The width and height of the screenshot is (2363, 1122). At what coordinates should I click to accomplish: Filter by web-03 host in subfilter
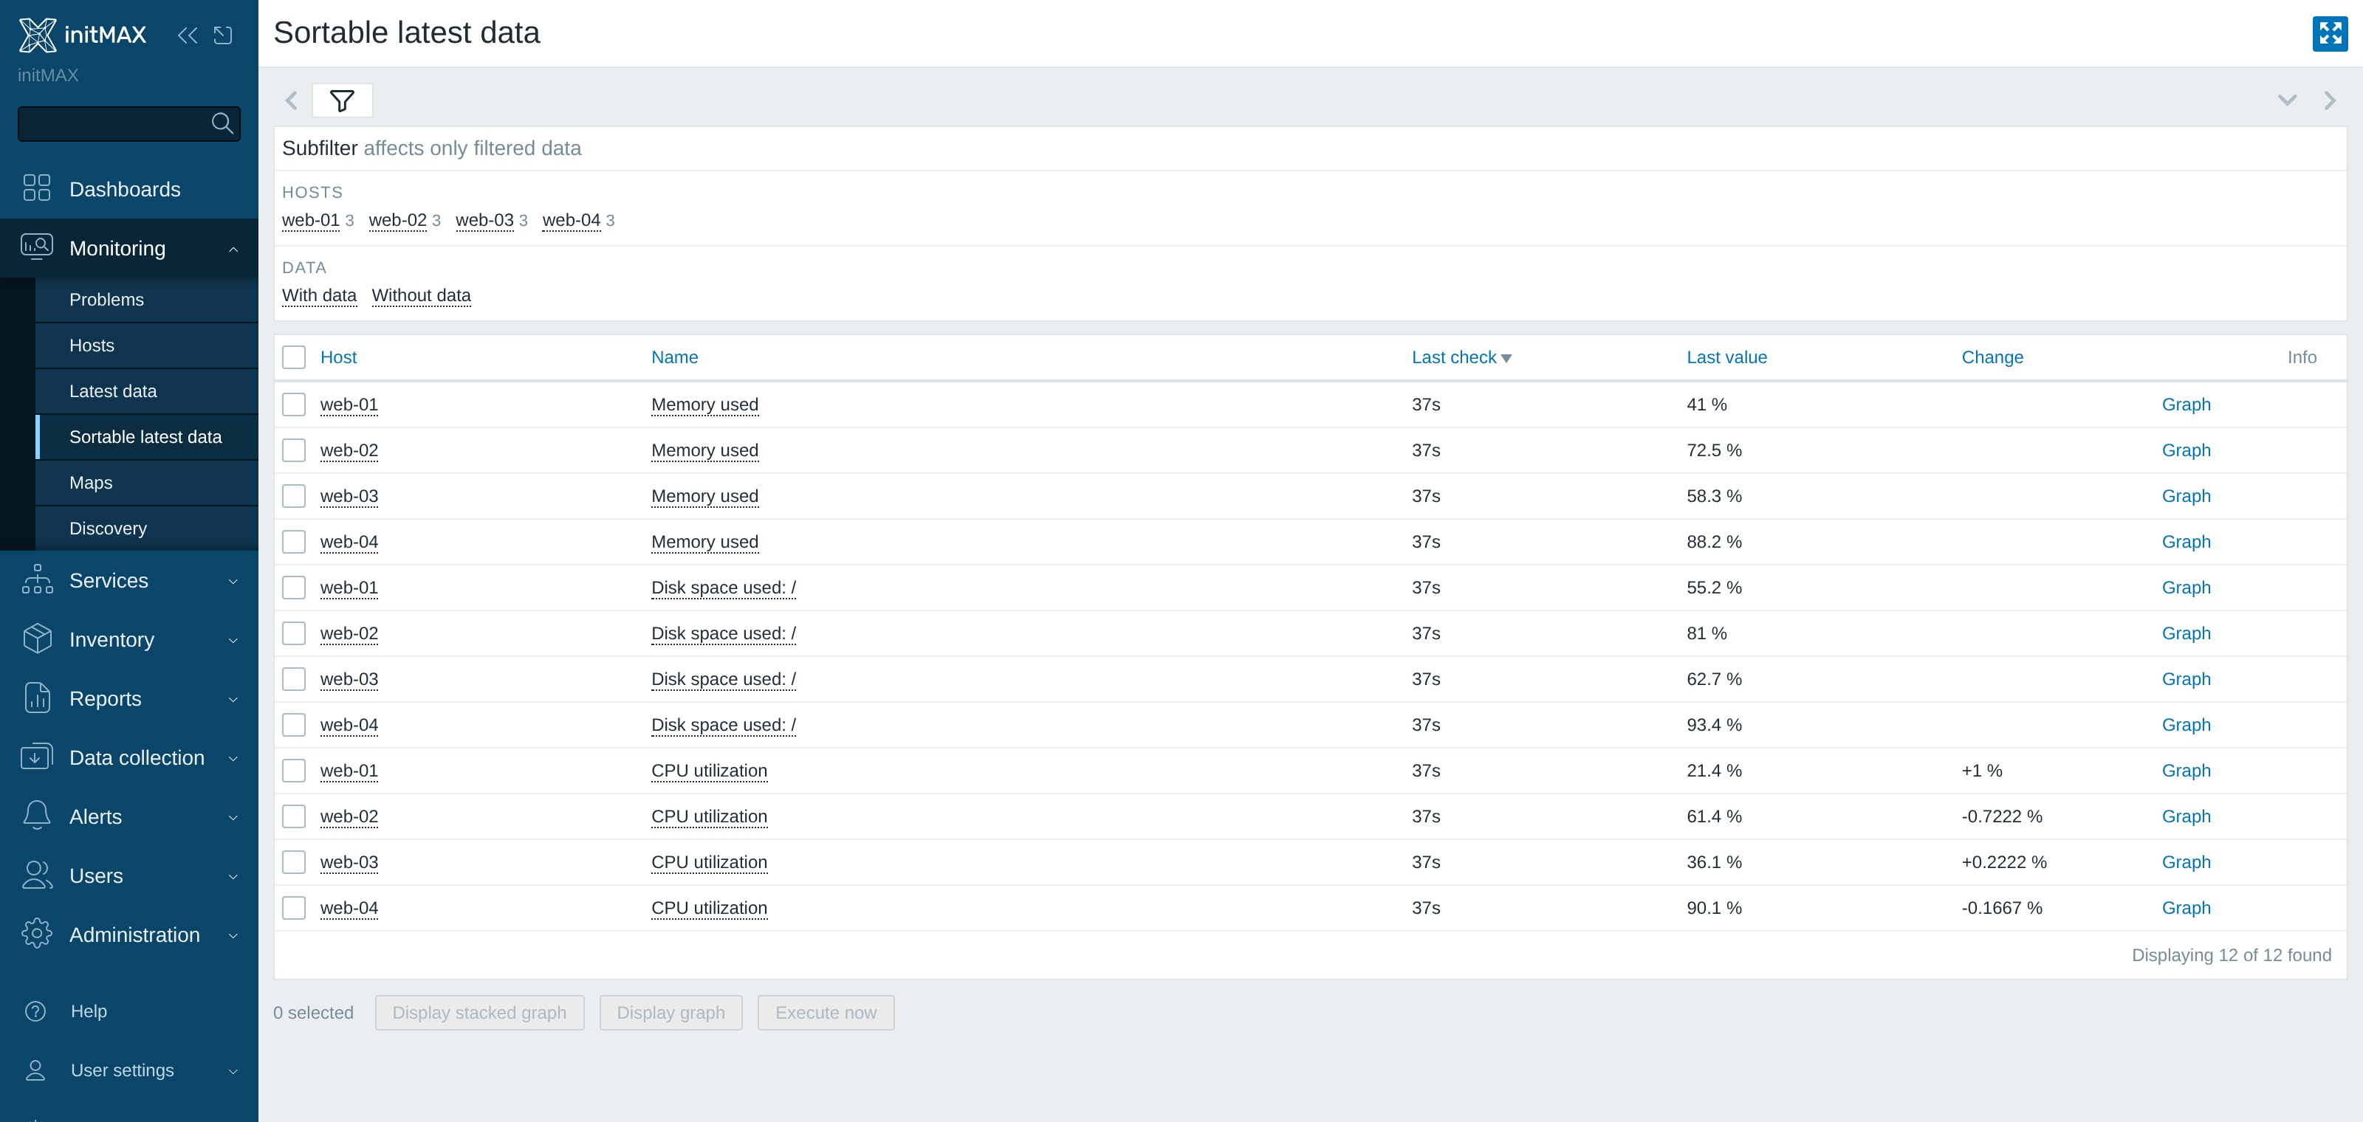tap(484, 220)
